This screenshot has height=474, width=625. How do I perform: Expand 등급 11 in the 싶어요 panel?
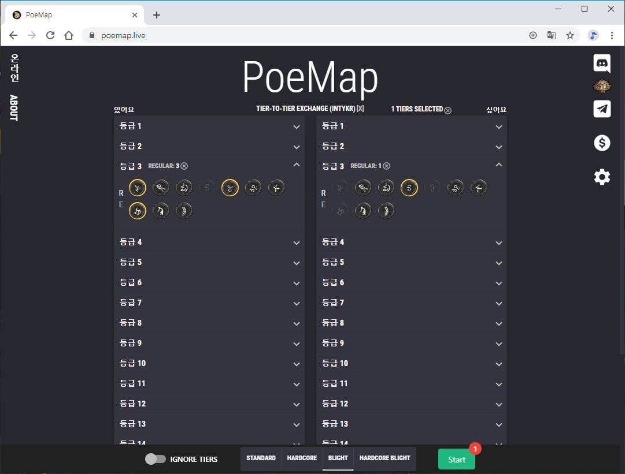411,384
